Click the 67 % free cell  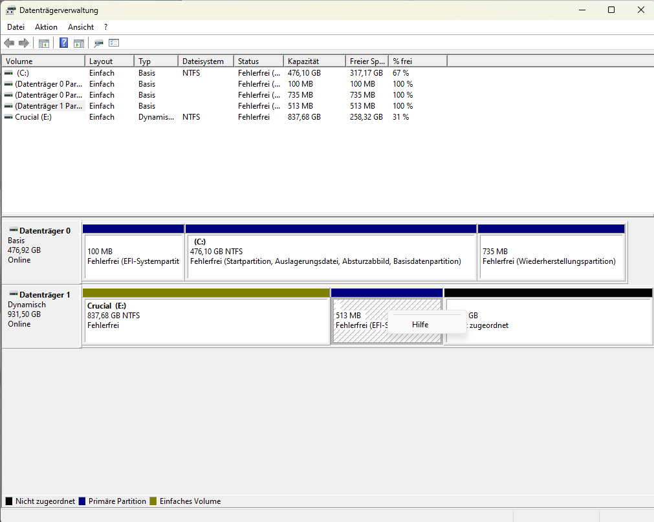(400, 73)
